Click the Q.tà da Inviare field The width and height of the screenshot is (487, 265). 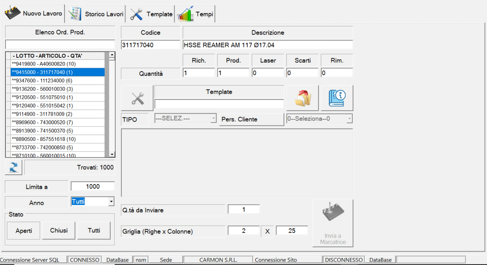pos(244,210)
